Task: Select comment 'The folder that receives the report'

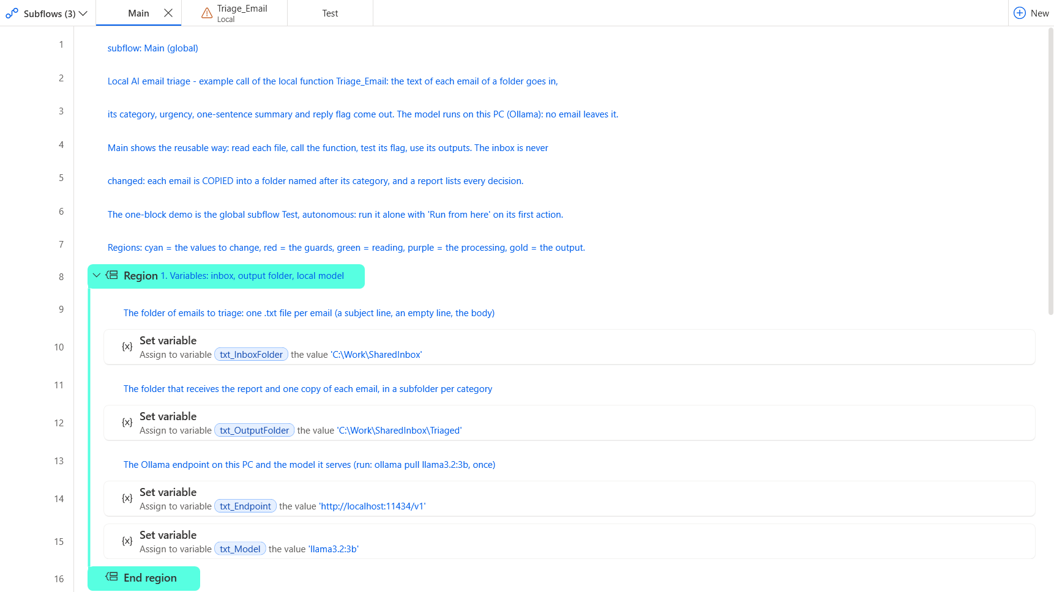Action: click(x=308, y=389)
